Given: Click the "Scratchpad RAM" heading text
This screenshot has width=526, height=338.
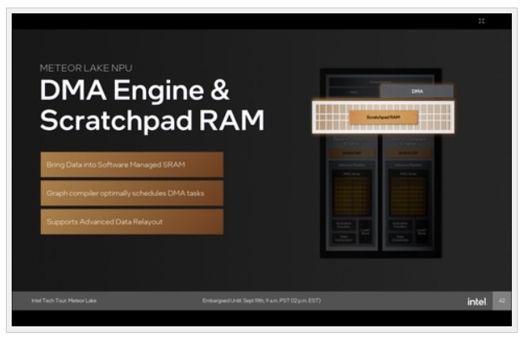Looking at the screenshot, I should pos(152,120).
